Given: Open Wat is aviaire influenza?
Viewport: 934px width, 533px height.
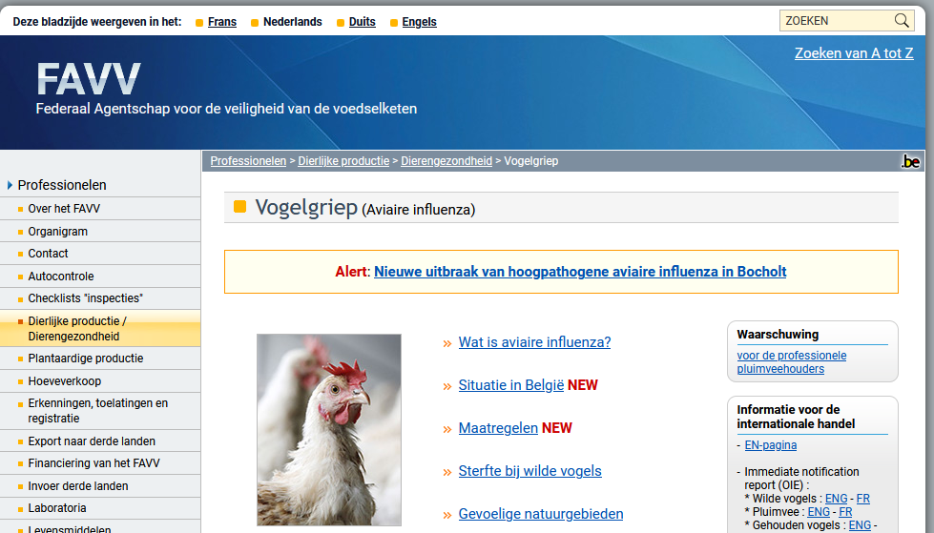Looking at the screenshot, I should tap(535, 342).
